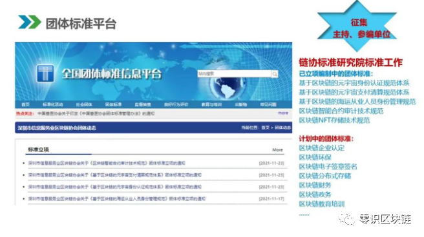
Task: Click the 深圳市信息服务业区块链协会团体动态 header
Action: tap(57, 128)
